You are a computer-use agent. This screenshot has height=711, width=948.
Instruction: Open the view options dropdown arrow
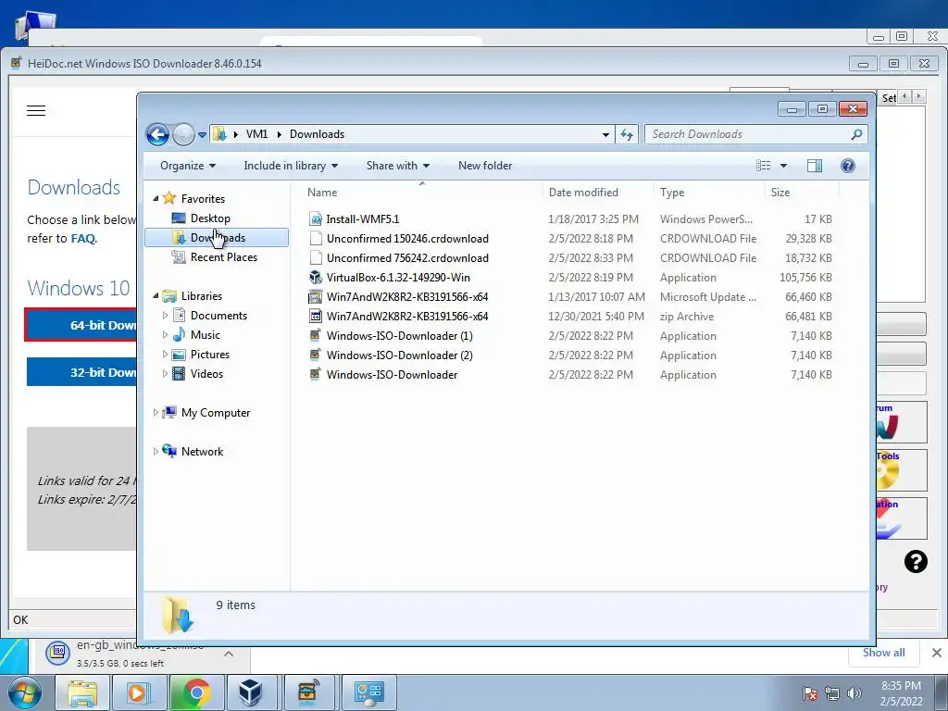[x=783, y=166]
